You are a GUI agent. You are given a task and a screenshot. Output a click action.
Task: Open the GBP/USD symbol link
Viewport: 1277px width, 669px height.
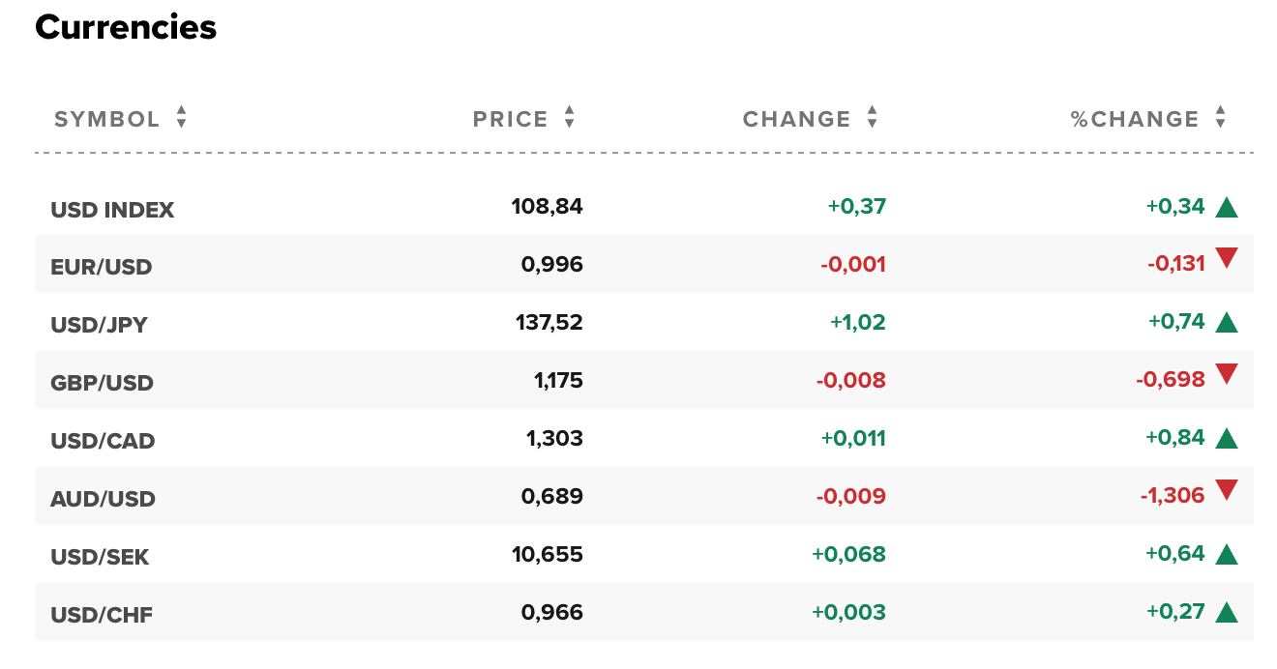click(102, 383)
